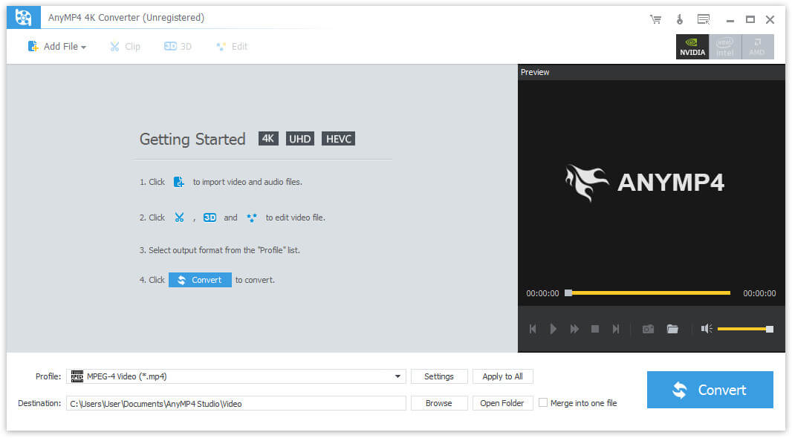Adjust the volume slider
Image resolution: width=792 pixels, height=438 pixels.
(745, 329)
